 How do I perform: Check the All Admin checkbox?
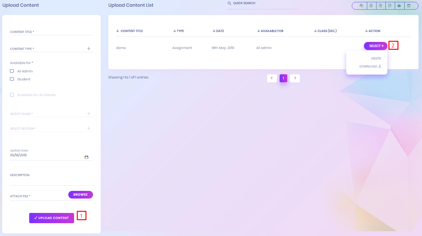12,71
